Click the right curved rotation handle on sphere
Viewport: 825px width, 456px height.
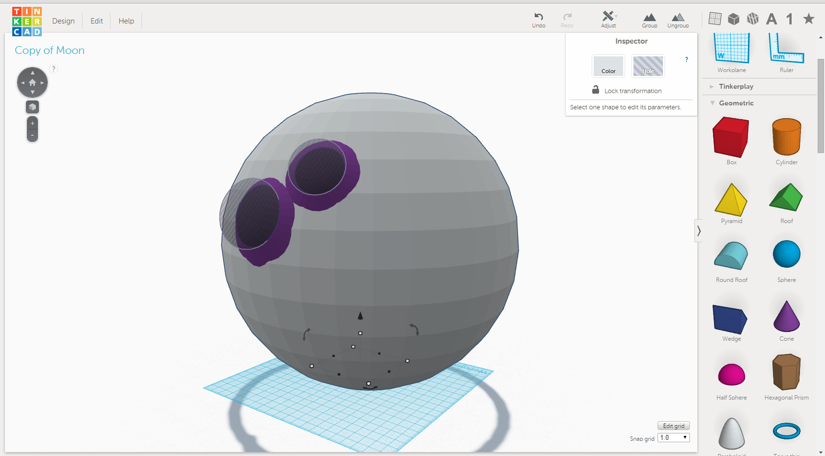(415, 329)
